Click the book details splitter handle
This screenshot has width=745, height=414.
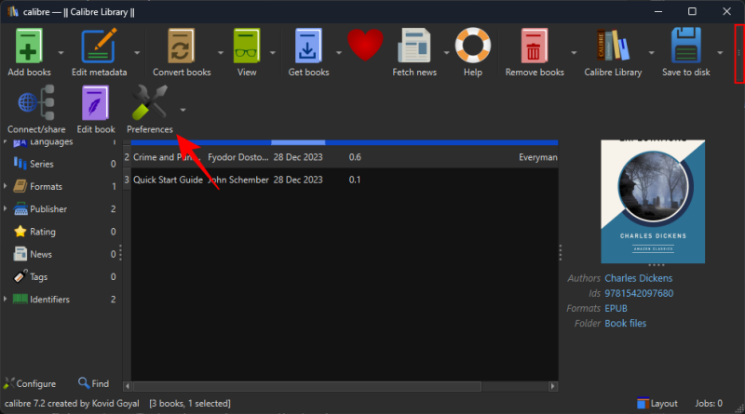point(561,252)
